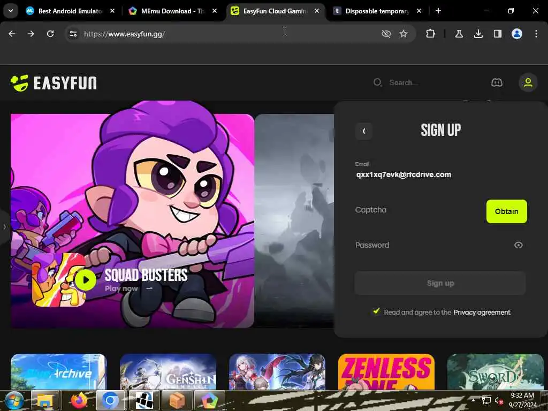This screenshot has width=548, height=411.
Task: Open the box package taskbar icon
Action: [177, 400]
